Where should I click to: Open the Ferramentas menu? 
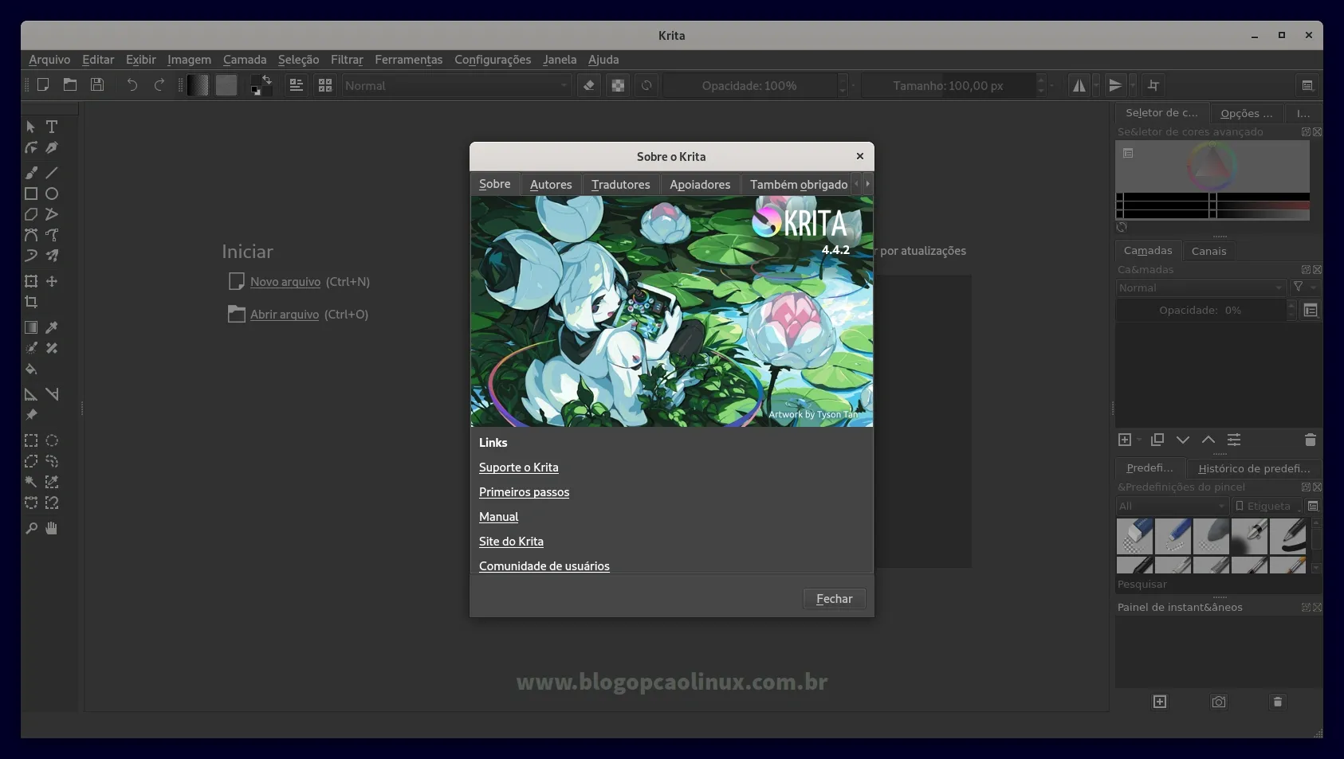click(x=409, y=60)
